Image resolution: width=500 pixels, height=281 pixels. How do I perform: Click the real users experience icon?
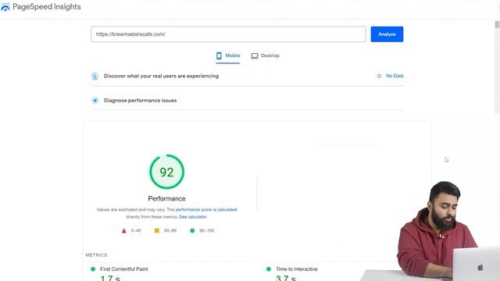pos(95,76)
